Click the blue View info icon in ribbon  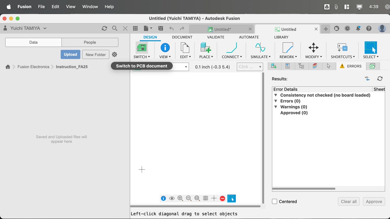point(165,48)
